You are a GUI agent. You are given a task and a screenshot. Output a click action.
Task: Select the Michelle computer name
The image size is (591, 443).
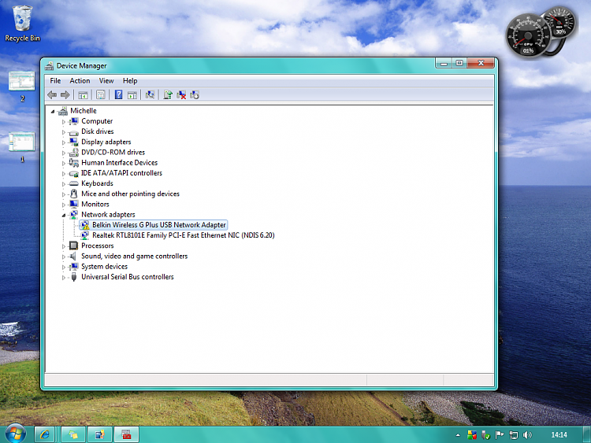(x=84, y=111)
